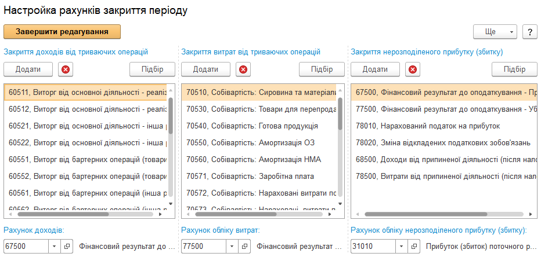The image size is (541, 257).
Task: Click Додати in income closing panel
Action: click(28, 69)
